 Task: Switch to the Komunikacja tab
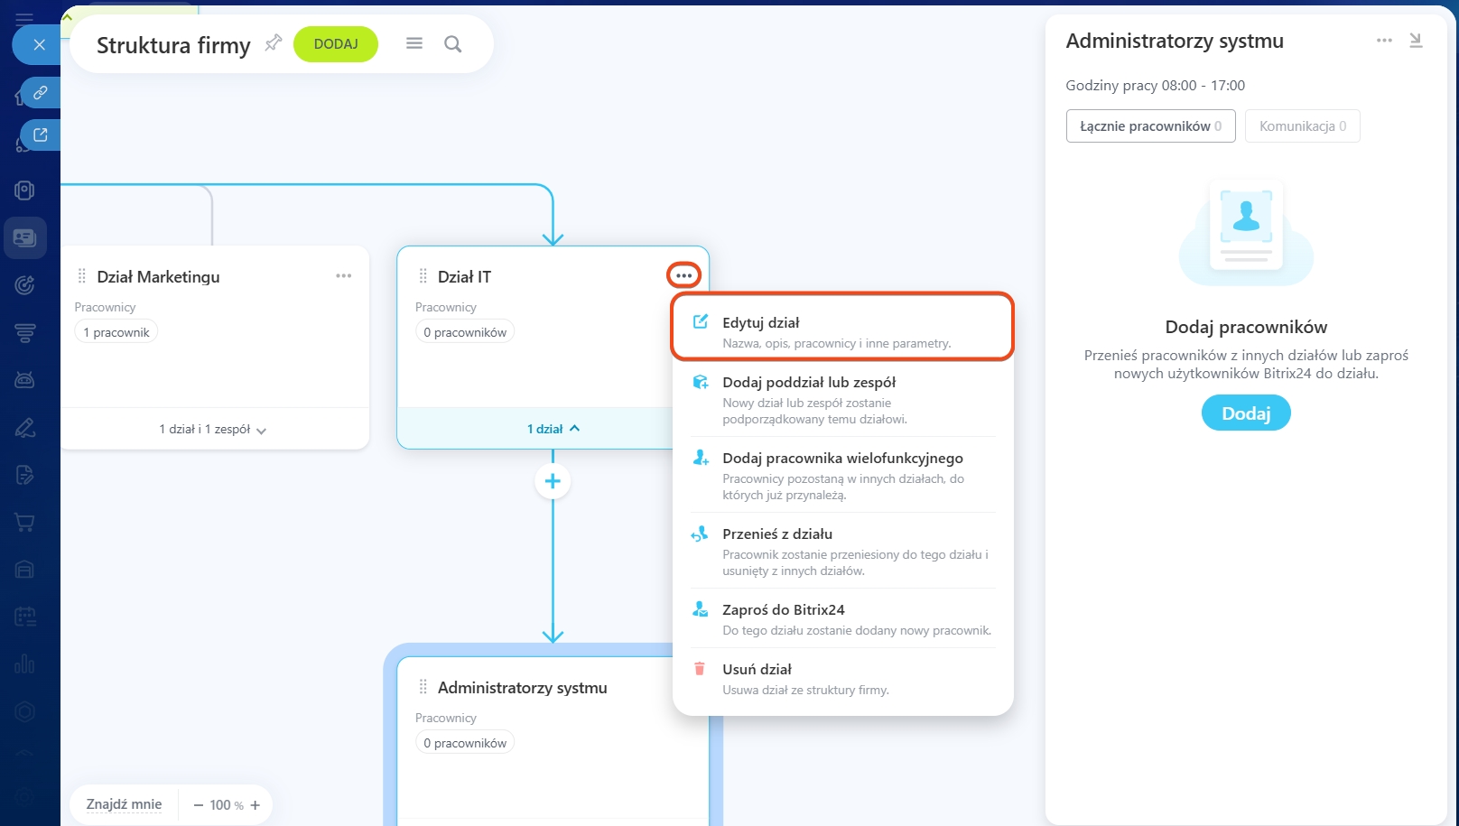[1302, 126]
